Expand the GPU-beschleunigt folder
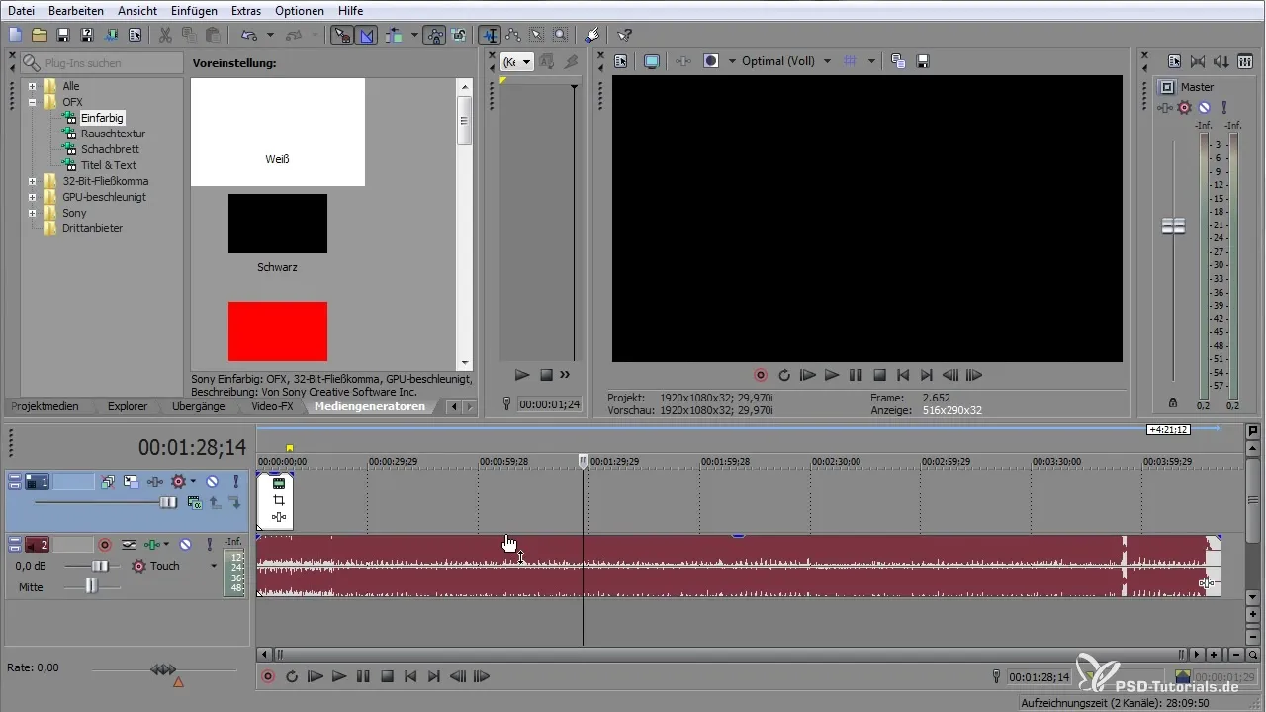Image resolution: width=1266 pixels, height=712 pixels. 32,197
